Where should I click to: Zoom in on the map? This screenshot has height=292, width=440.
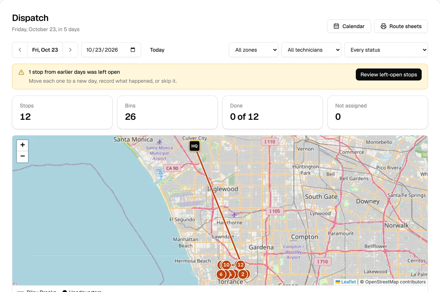point(23,145)
